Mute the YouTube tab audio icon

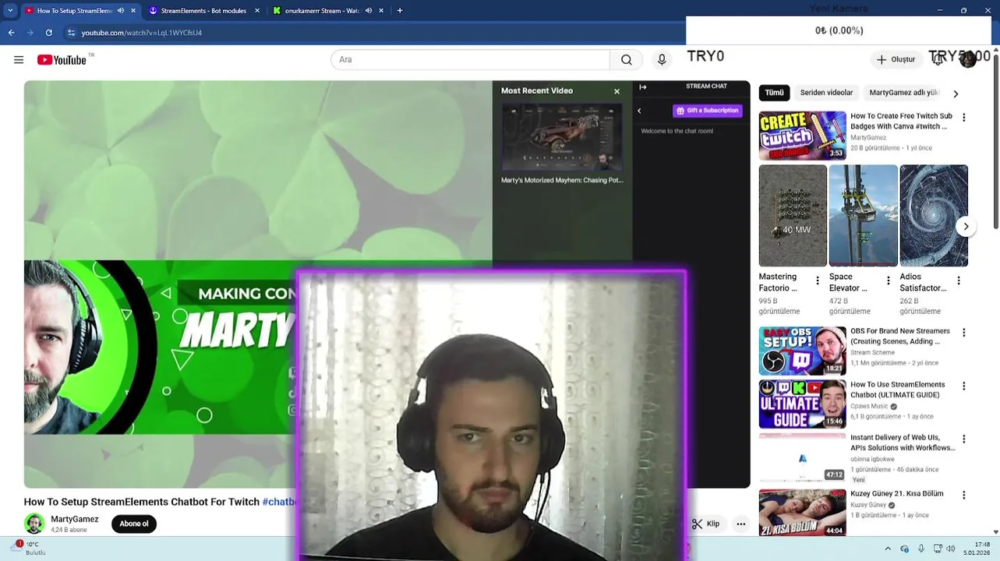click(x=121, y=11)
